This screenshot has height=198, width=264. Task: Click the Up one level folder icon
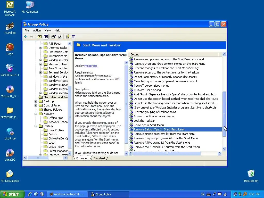click(40, 37)
